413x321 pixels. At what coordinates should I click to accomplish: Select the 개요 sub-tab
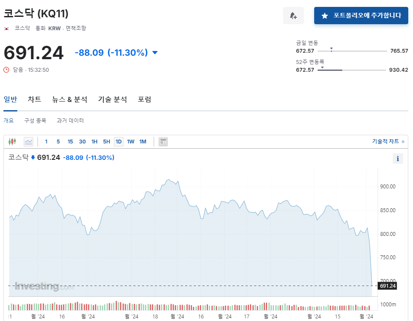tap(9, 121)
